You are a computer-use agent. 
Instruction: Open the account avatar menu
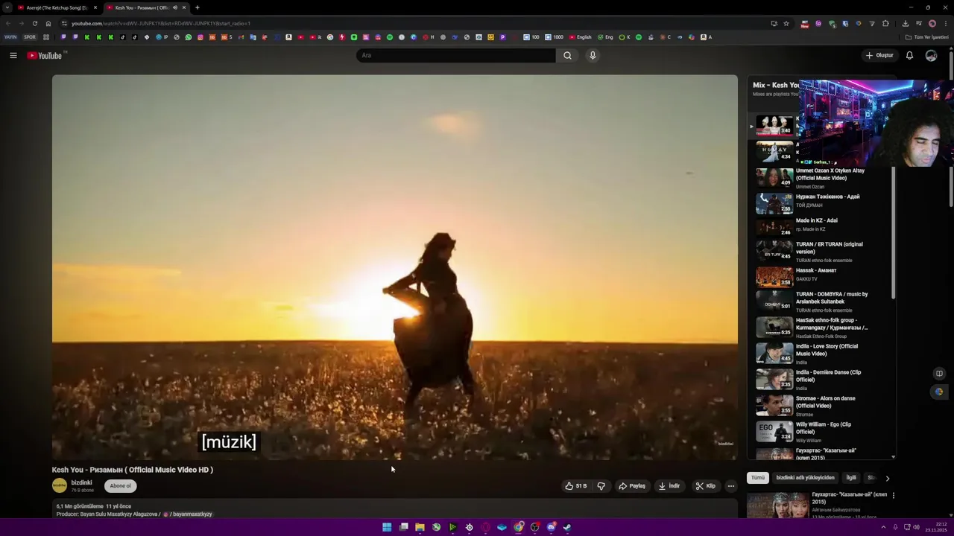931,55
